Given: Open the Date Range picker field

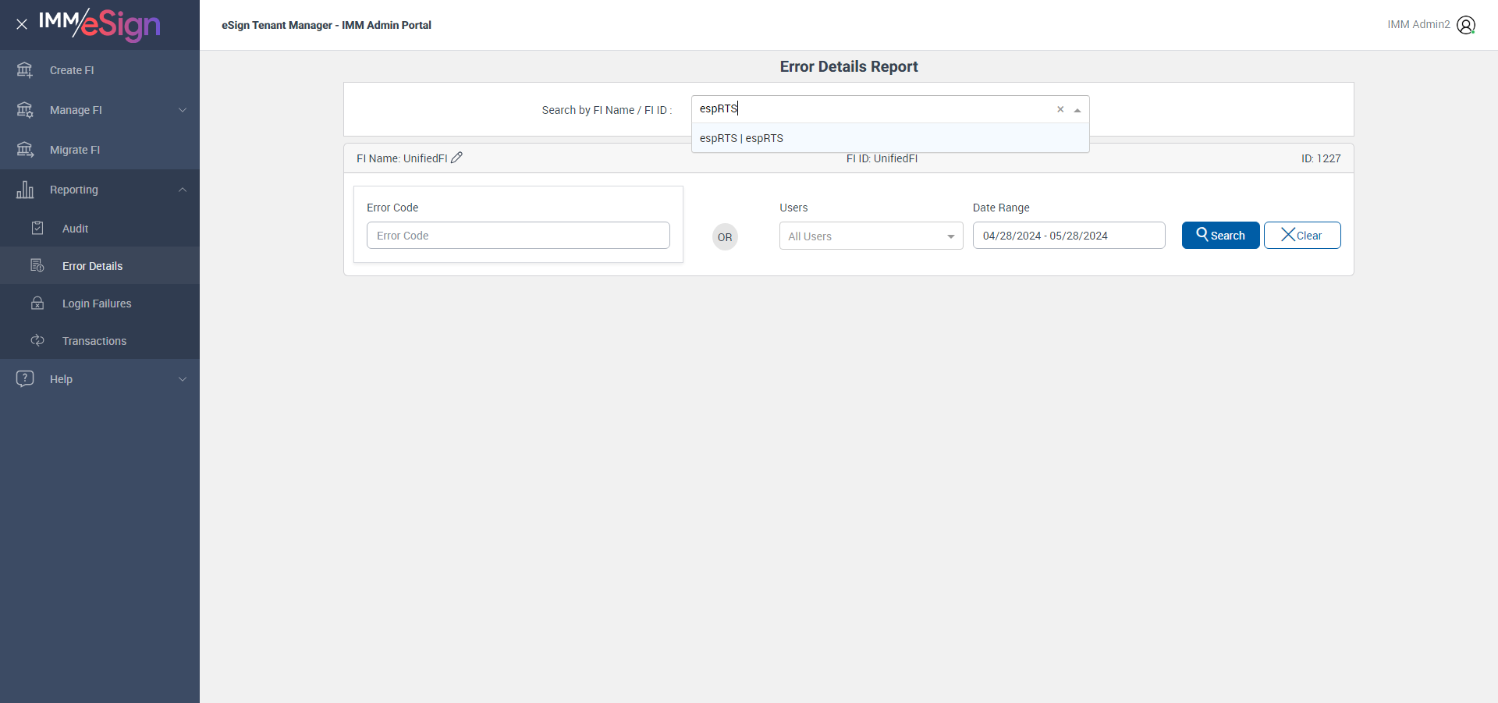Looking at the screenshot, I should point(1068,236).
